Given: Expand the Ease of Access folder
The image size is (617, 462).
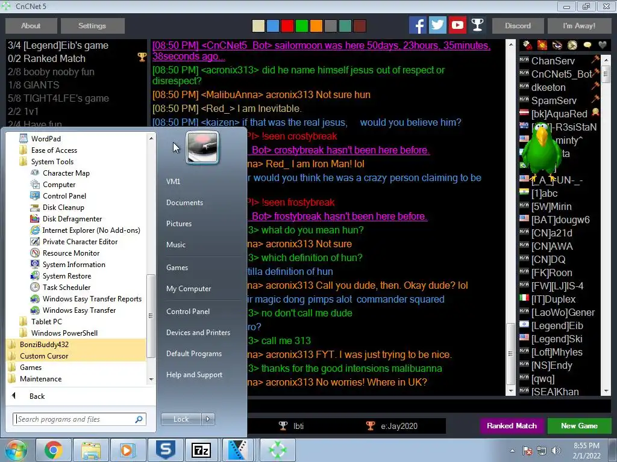Looking at the screenshot, I should tap(54, 150).
